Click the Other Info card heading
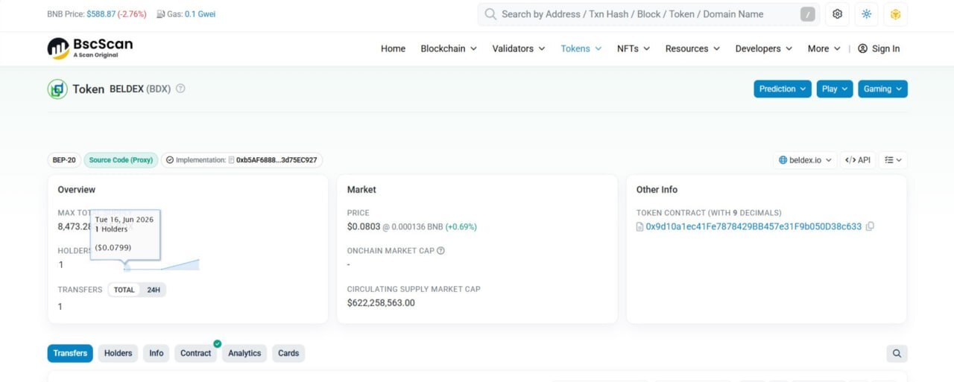Viewport: 954px width, 382px height. point(657,190)
